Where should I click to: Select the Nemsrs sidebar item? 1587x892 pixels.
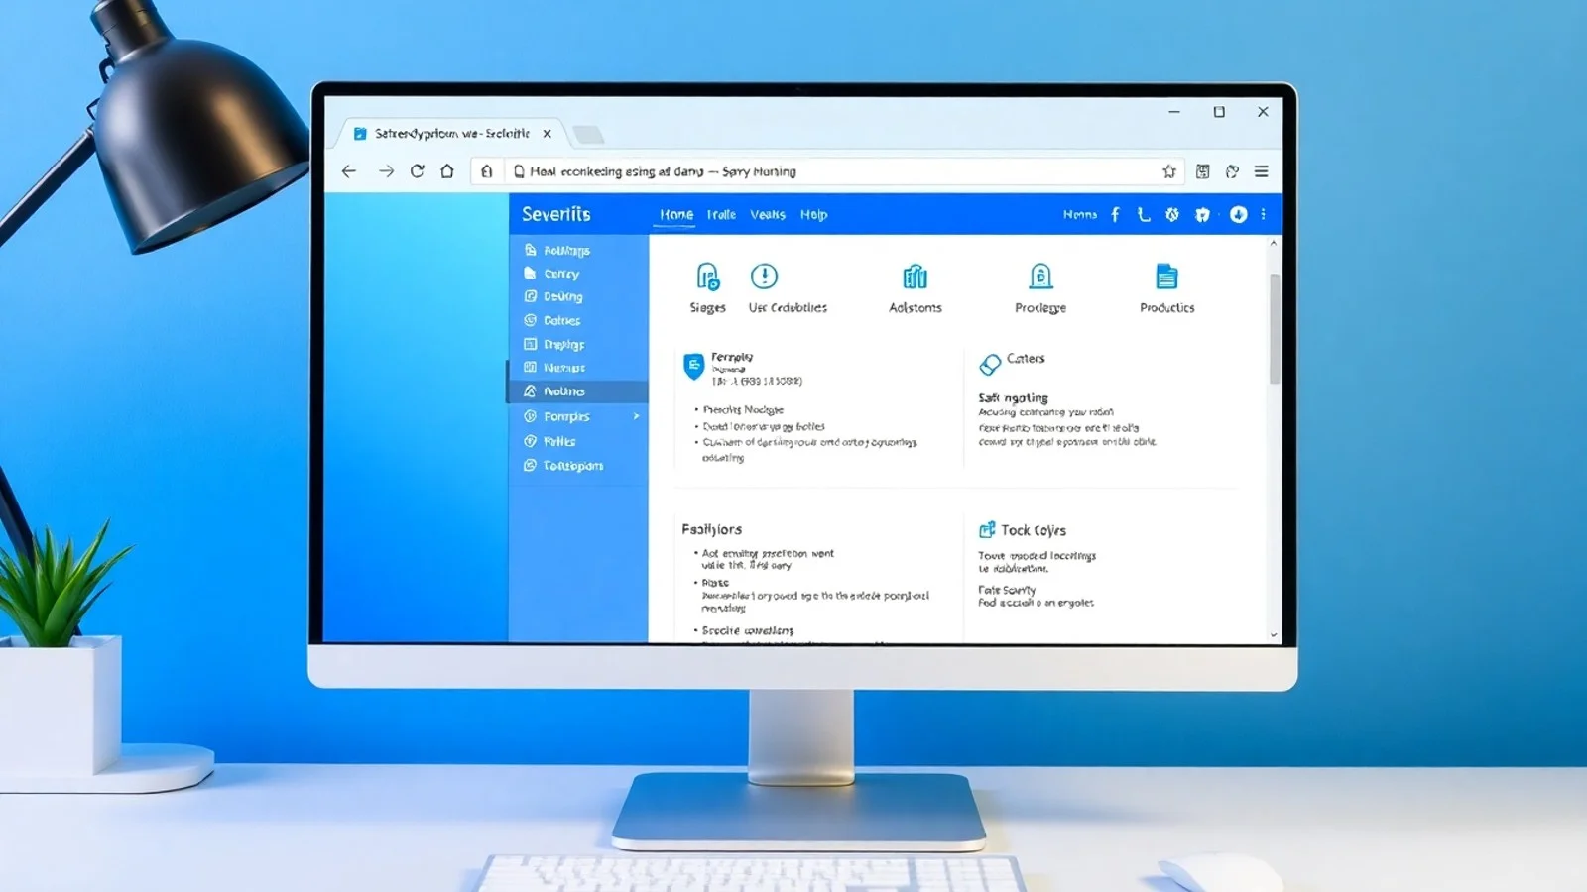pyautogui.click(x=578, y=368)
